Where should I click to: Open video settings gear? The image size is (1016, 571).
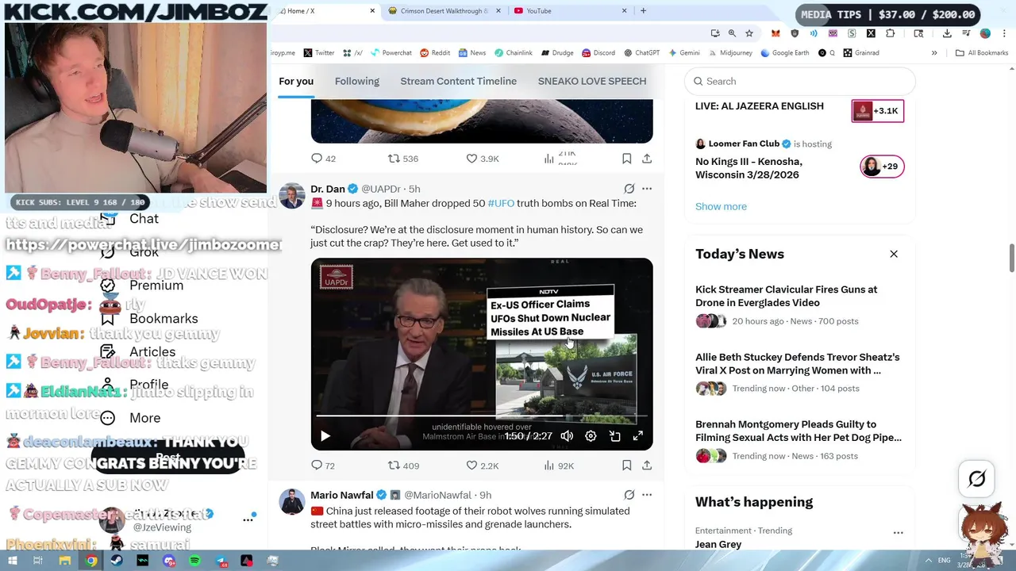[x=591, y=436]
